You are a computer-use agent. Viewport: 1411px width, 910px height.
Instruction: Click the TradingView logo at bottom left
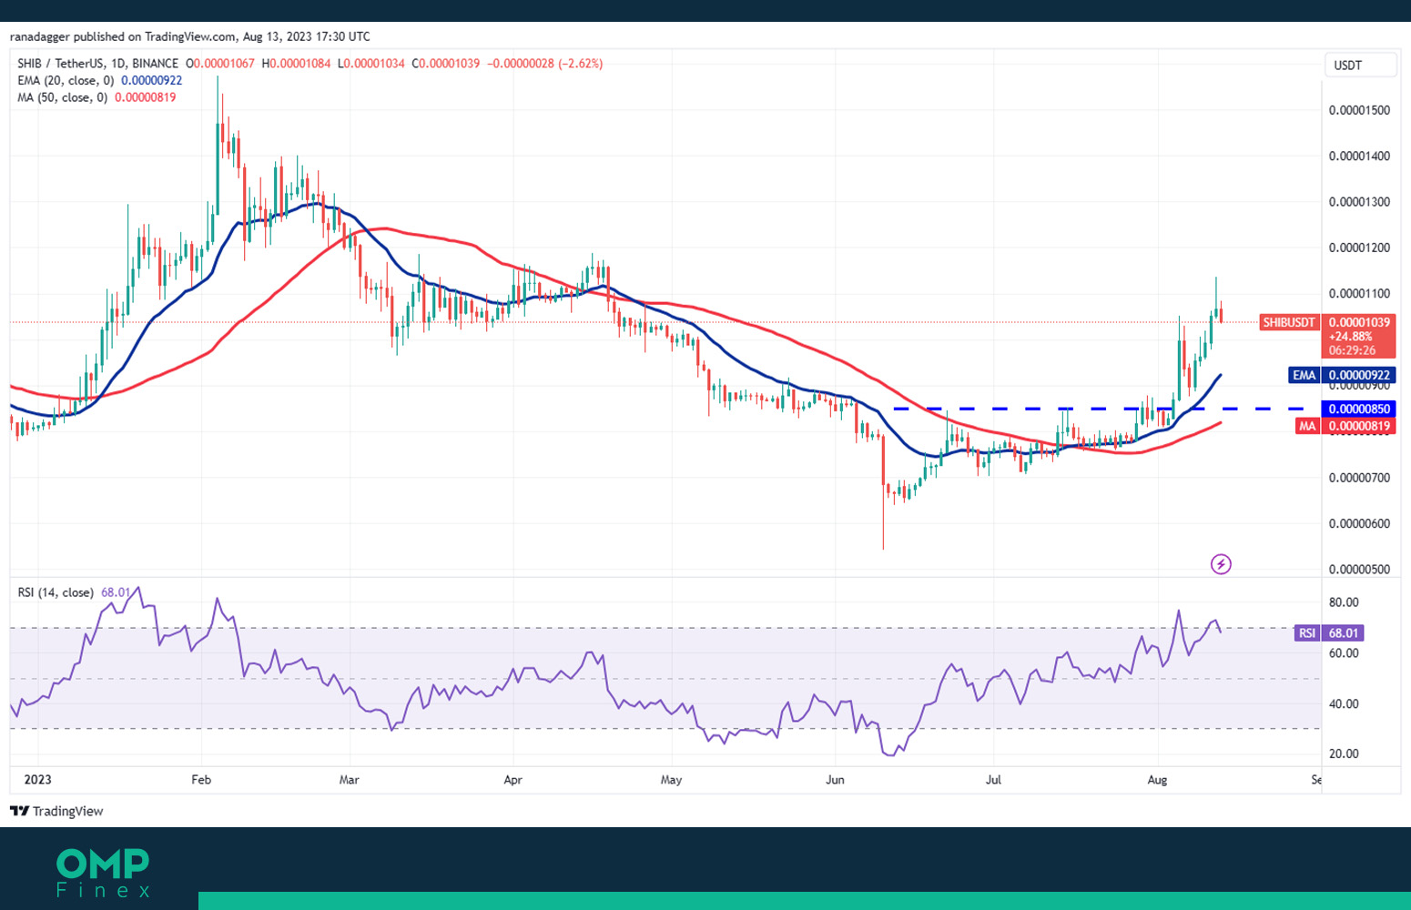[x=56, y=811]
